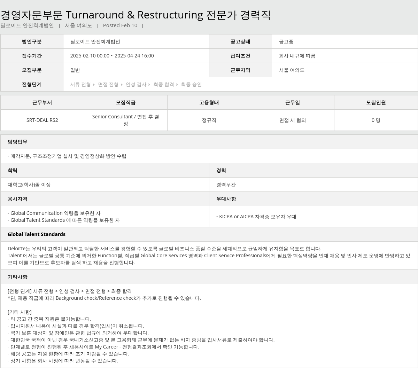Click 서울 여의도 value in the 근무지역 row
Screen dimensions: 418x368
pyautogui.click(x=292, y=70)
